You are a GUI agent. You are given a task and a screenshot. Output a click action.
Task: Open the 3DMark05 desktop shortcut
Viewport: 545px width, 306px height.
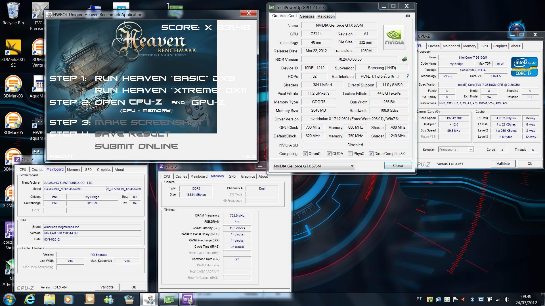(x=13, y=124)
